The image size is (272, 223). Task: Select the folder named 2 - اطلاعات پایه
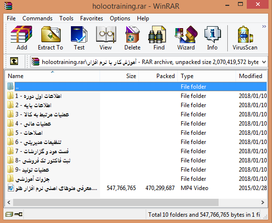[x=33, y=105]
